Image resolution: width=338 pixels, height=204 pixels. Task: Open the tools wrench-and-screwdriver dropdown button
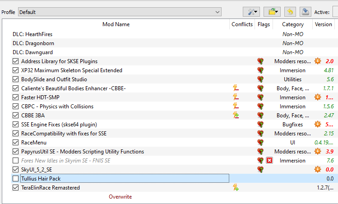[x=251, y=12]
